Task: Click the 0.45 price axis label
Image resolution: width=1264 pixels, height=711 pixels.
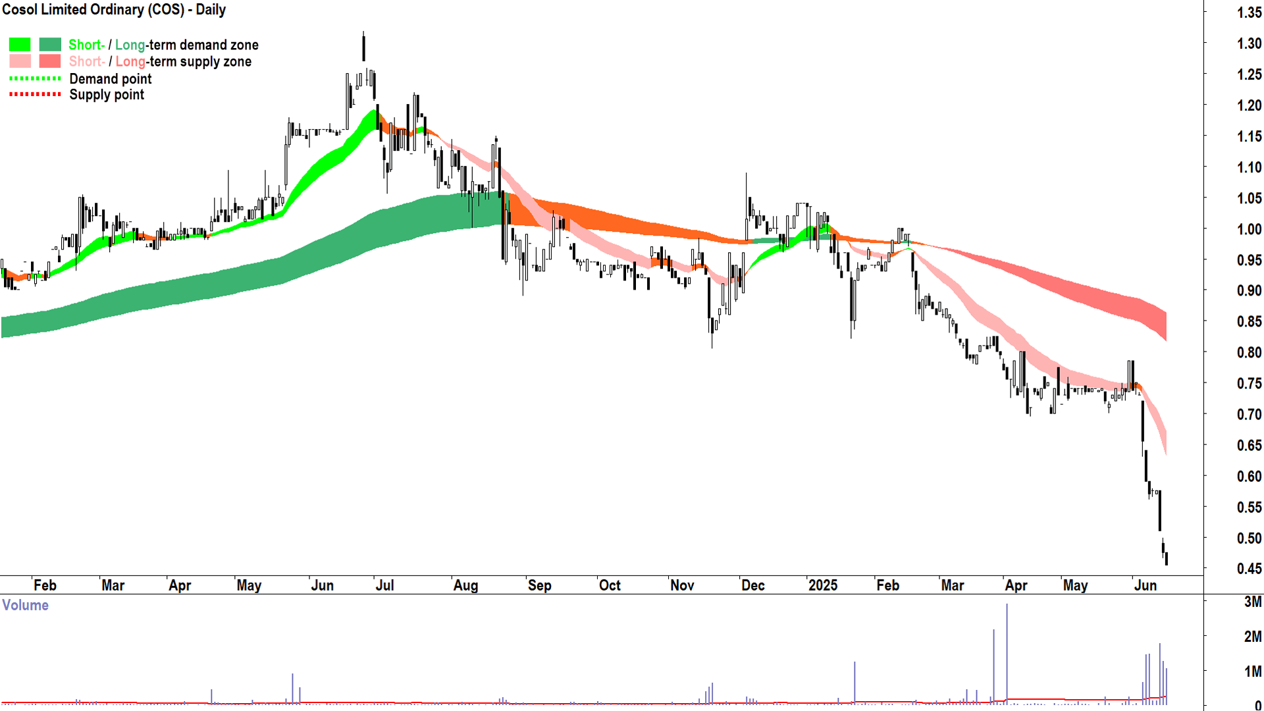Action: pyautogui.click(x=1249, y=569)
